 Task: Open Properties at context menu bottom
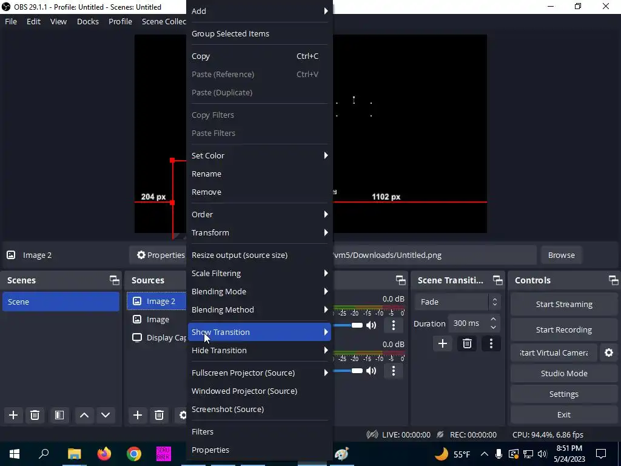259,450
